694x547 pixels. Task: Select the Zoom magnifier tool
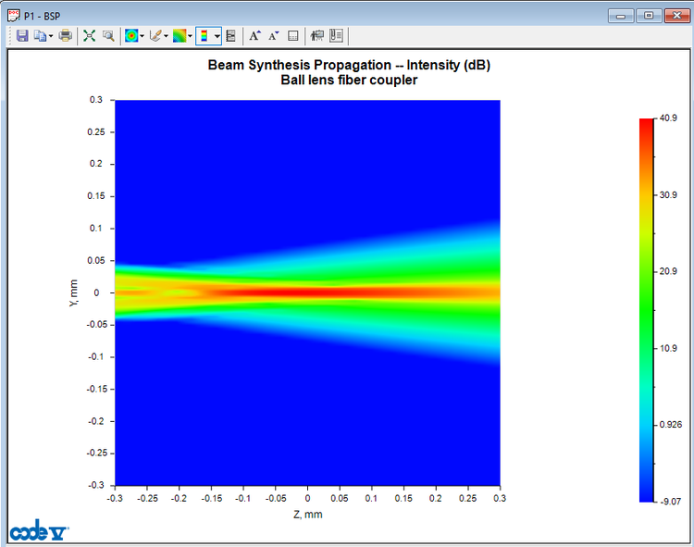[x=108, y=36]
